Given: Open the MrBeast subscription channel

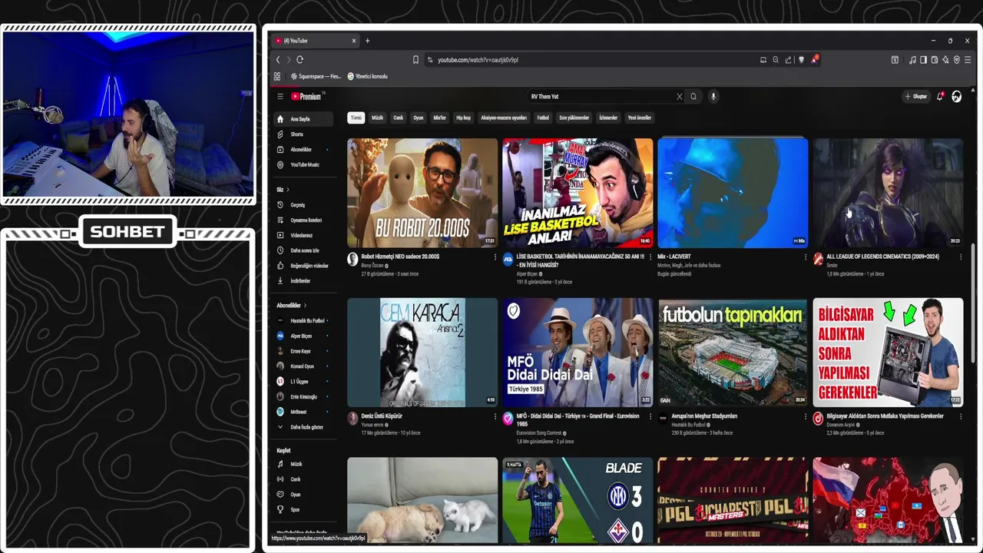Looking at the screenshot, I should click(303, 412).
